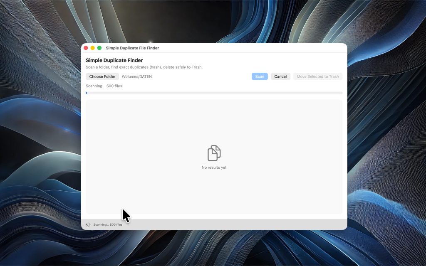Cancel the running scan
This screenshot has width=426, height=266.
[x=280, y=76]
